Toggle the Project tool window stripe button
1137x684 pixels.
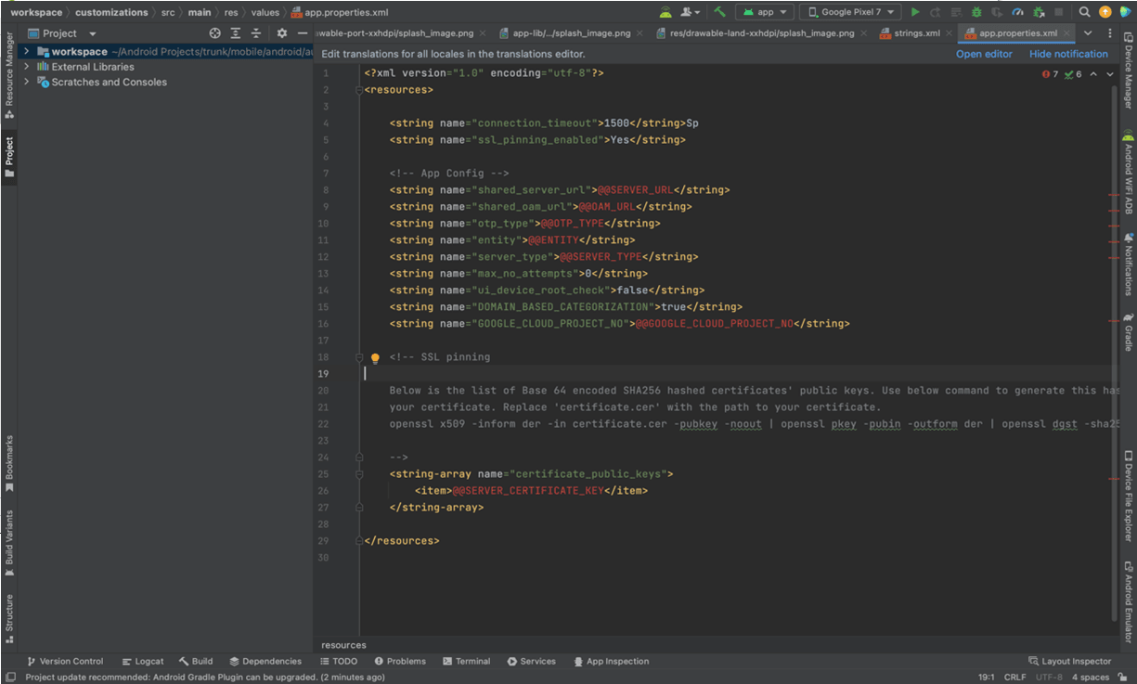(9, 156)
